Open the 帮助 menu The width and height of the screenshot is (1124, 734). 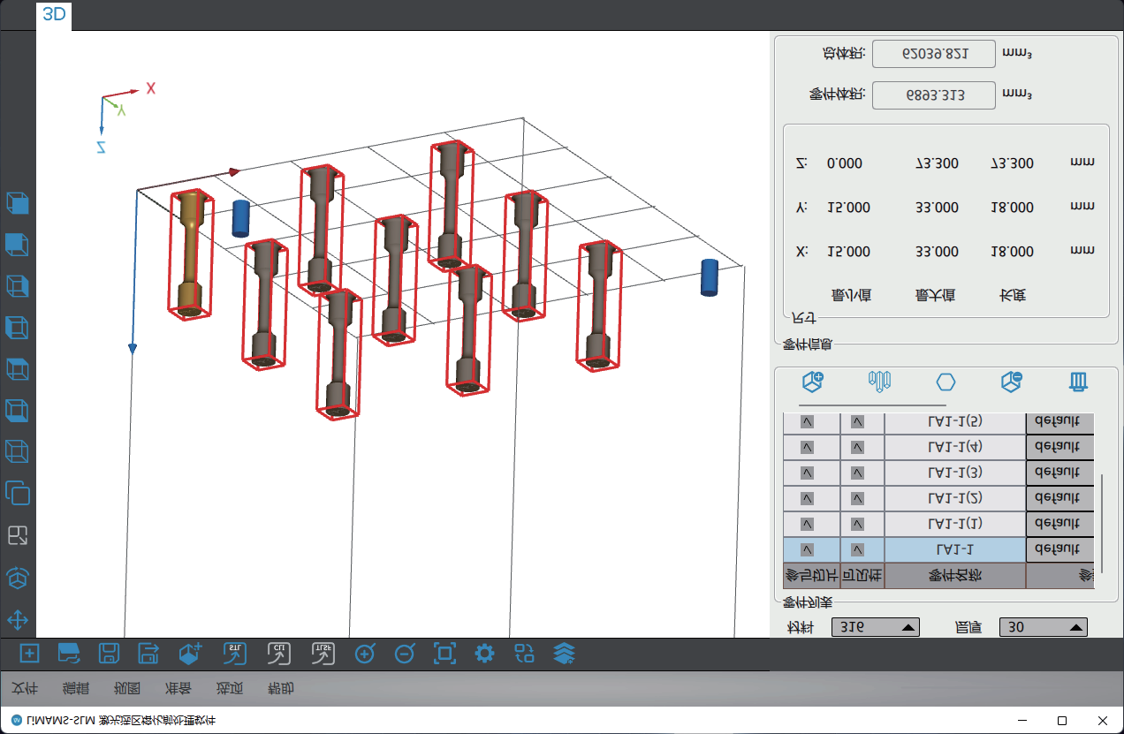(281, 689)
